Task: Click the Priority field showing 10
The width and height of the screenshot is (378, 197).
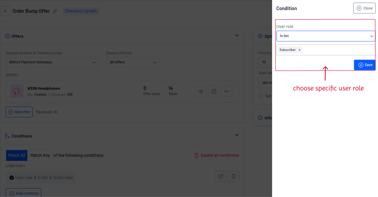Action: (265, 62)
